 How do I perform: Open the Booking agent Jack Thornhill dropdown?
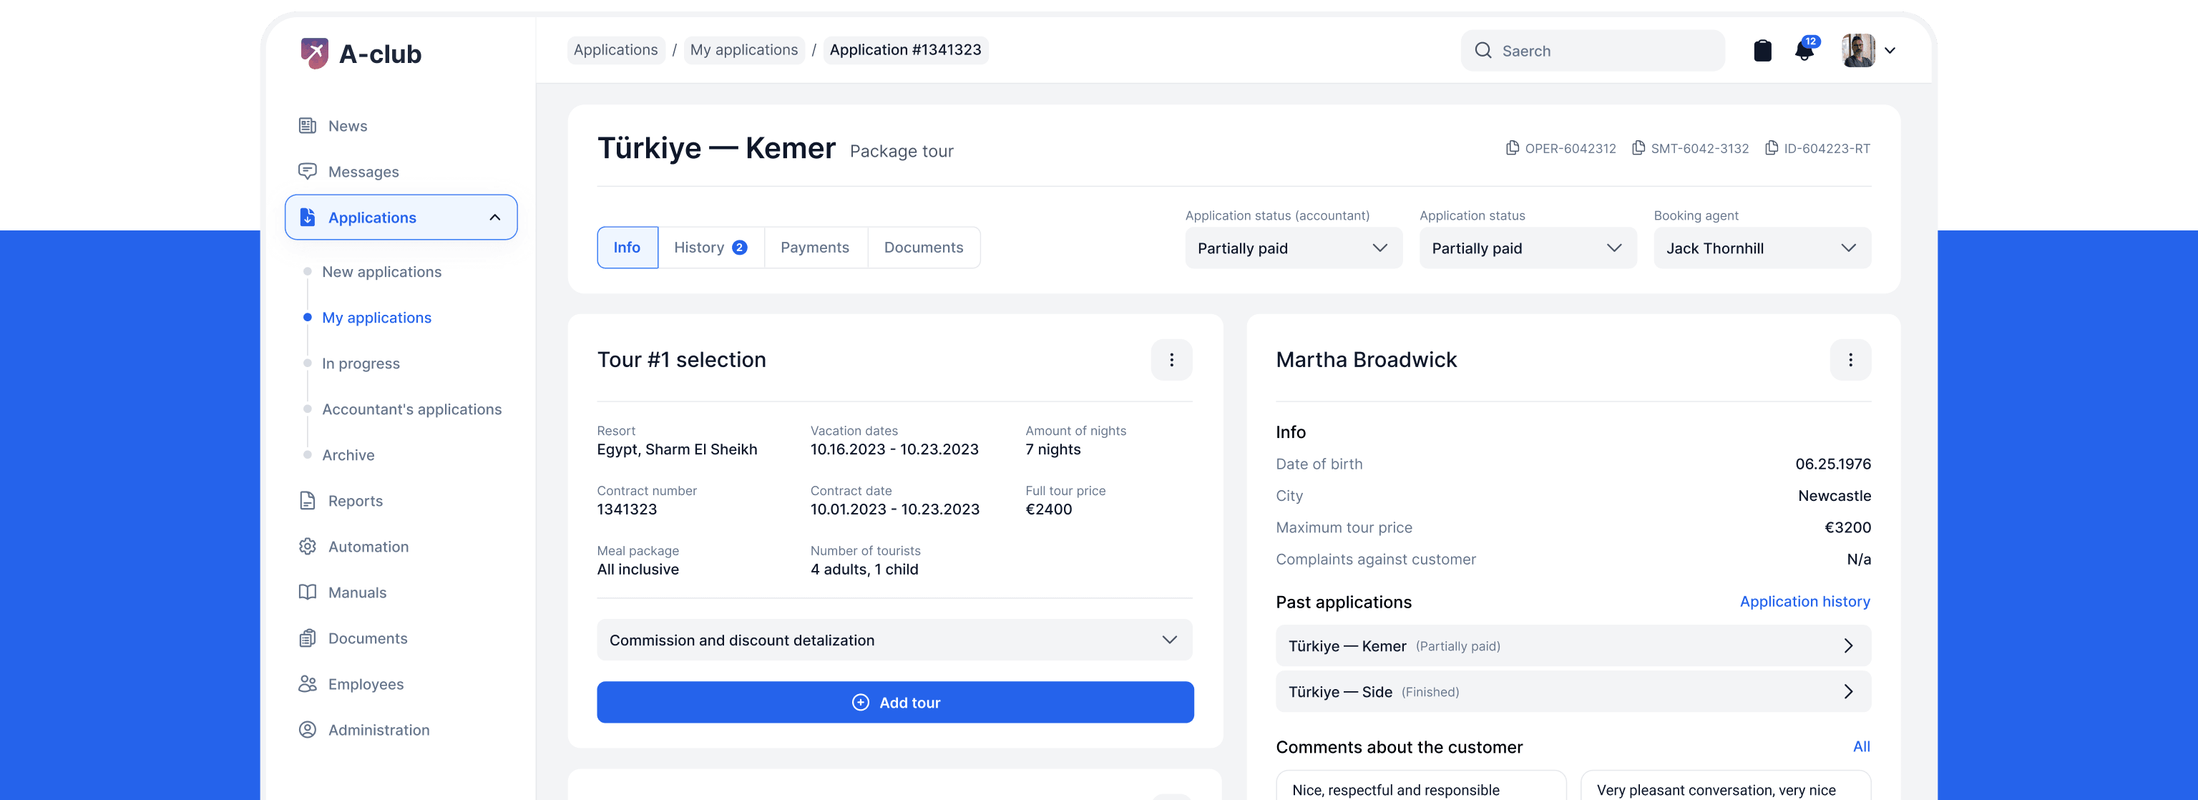[1762, 248]
